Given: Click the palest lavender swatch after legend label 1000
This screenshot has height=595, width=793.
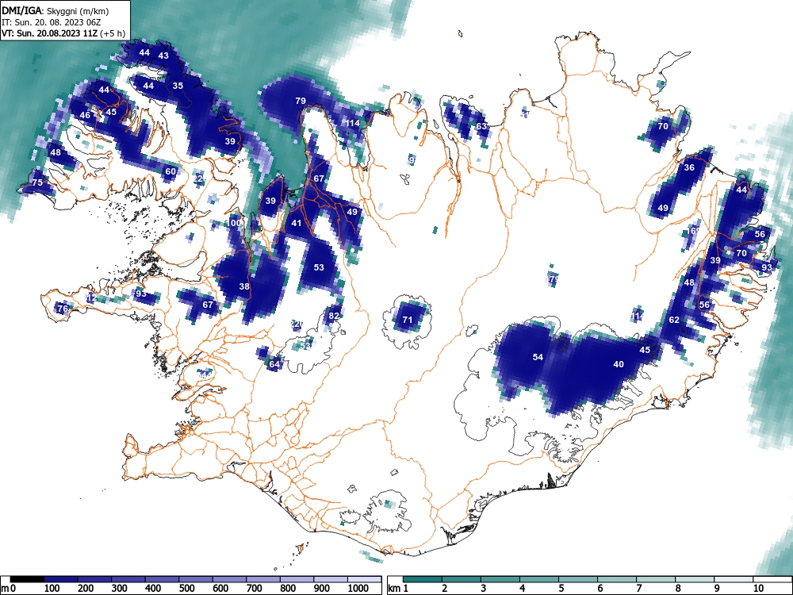Looking at the screenshot, I should [x=365, y=579].
